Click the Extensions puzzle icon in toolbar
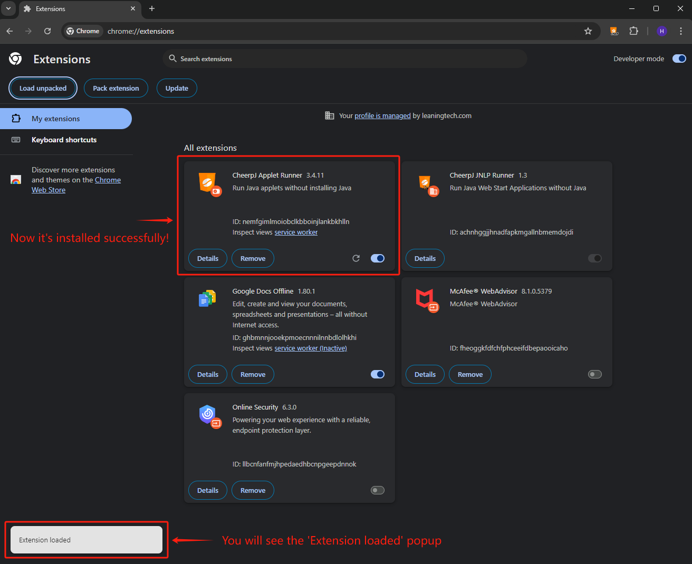This screenshot has width=692, height=564. [633, 31]
